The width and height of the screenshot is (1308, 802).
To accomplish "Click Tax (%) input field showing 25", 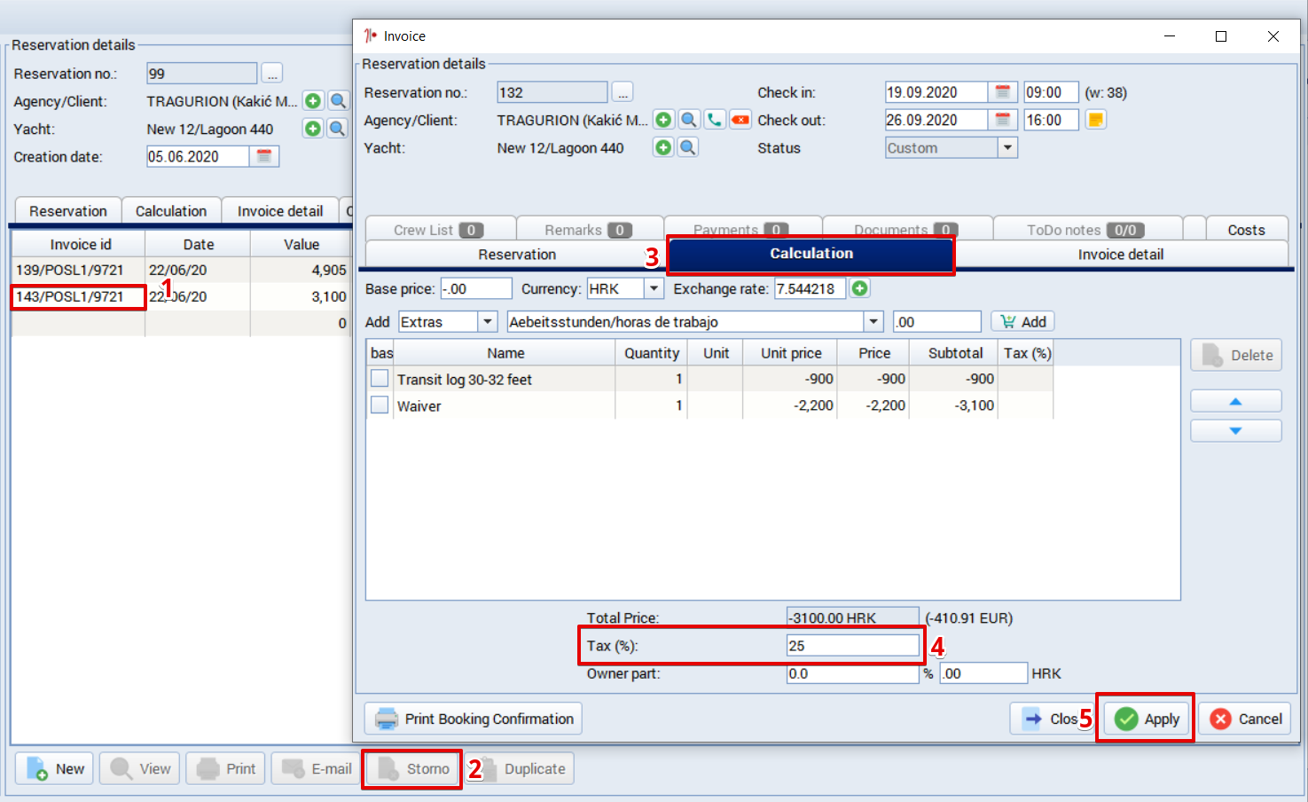I will tap(853, 646).
